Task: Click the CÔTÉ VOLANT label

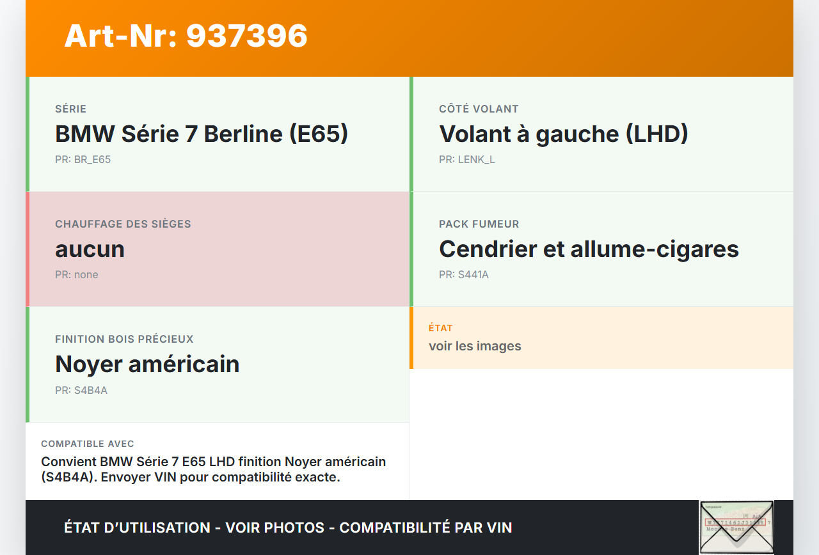Action: [x=479, y=109]
